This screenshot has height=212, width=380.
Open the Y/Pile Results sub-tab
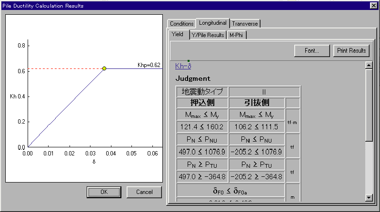208,35
